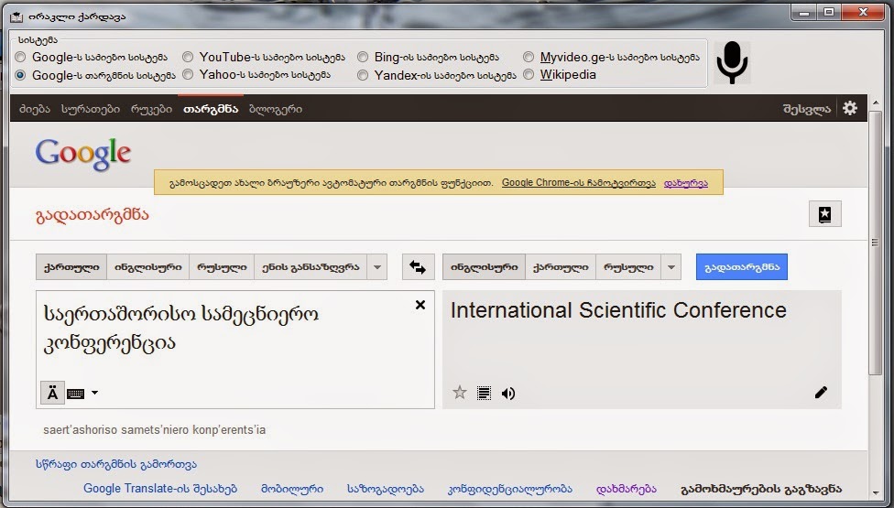Select Bing search system radio button
This screenshot has width=894, height=508.
click(363, 57)
